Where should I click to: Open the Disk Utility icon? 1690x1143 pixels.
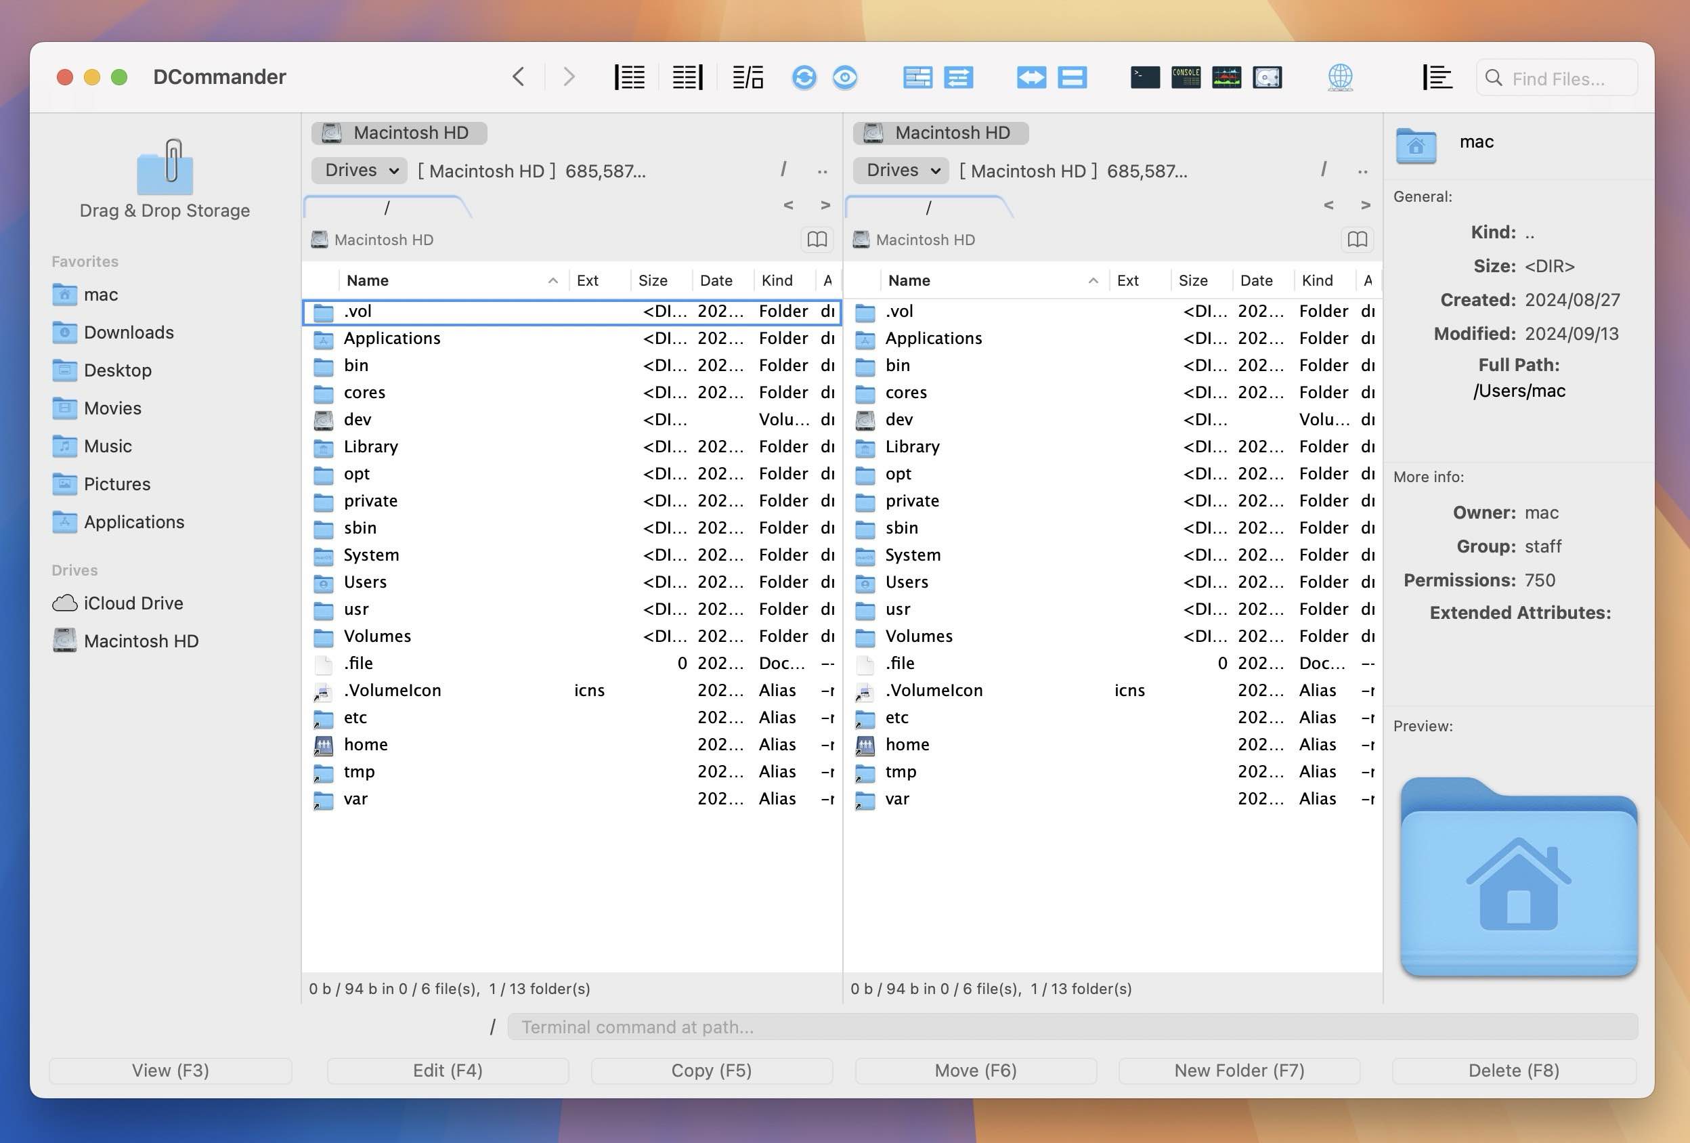(1267, 77)
